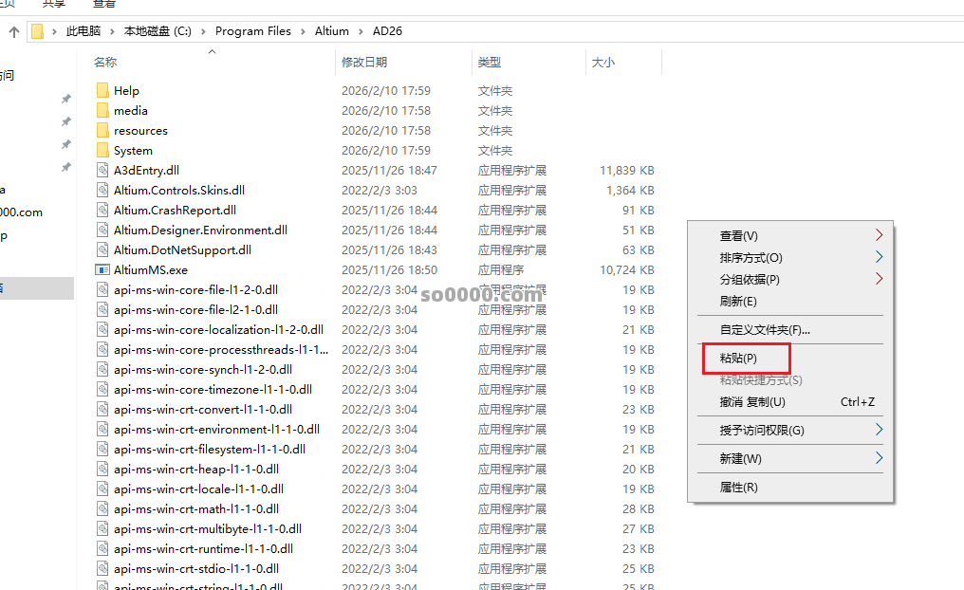The image size is (964, 590).
Task: Open the AltiumMS.exe application icon
Action: [x=102, y=269]
